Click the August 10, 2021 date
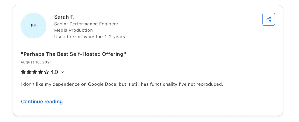Viewport: 299px width, 122px height. (36, 62)
